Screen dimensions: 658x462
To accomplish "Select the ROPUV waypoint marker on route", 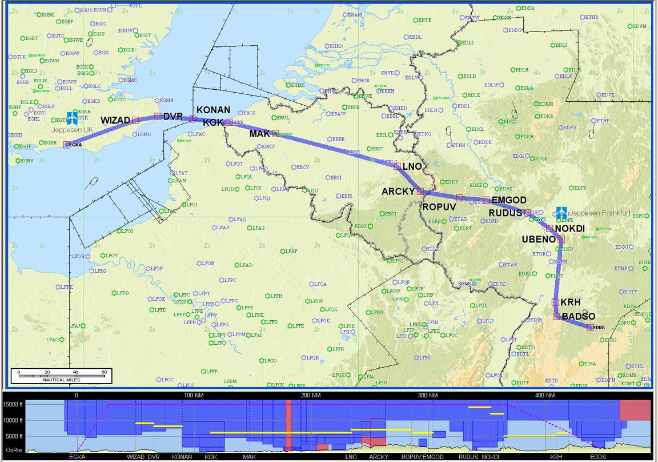I will pyautogui.click(x=459, y=197).
